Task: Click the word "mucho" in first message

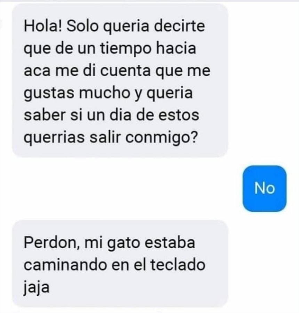Action: (x=105, y=93)
